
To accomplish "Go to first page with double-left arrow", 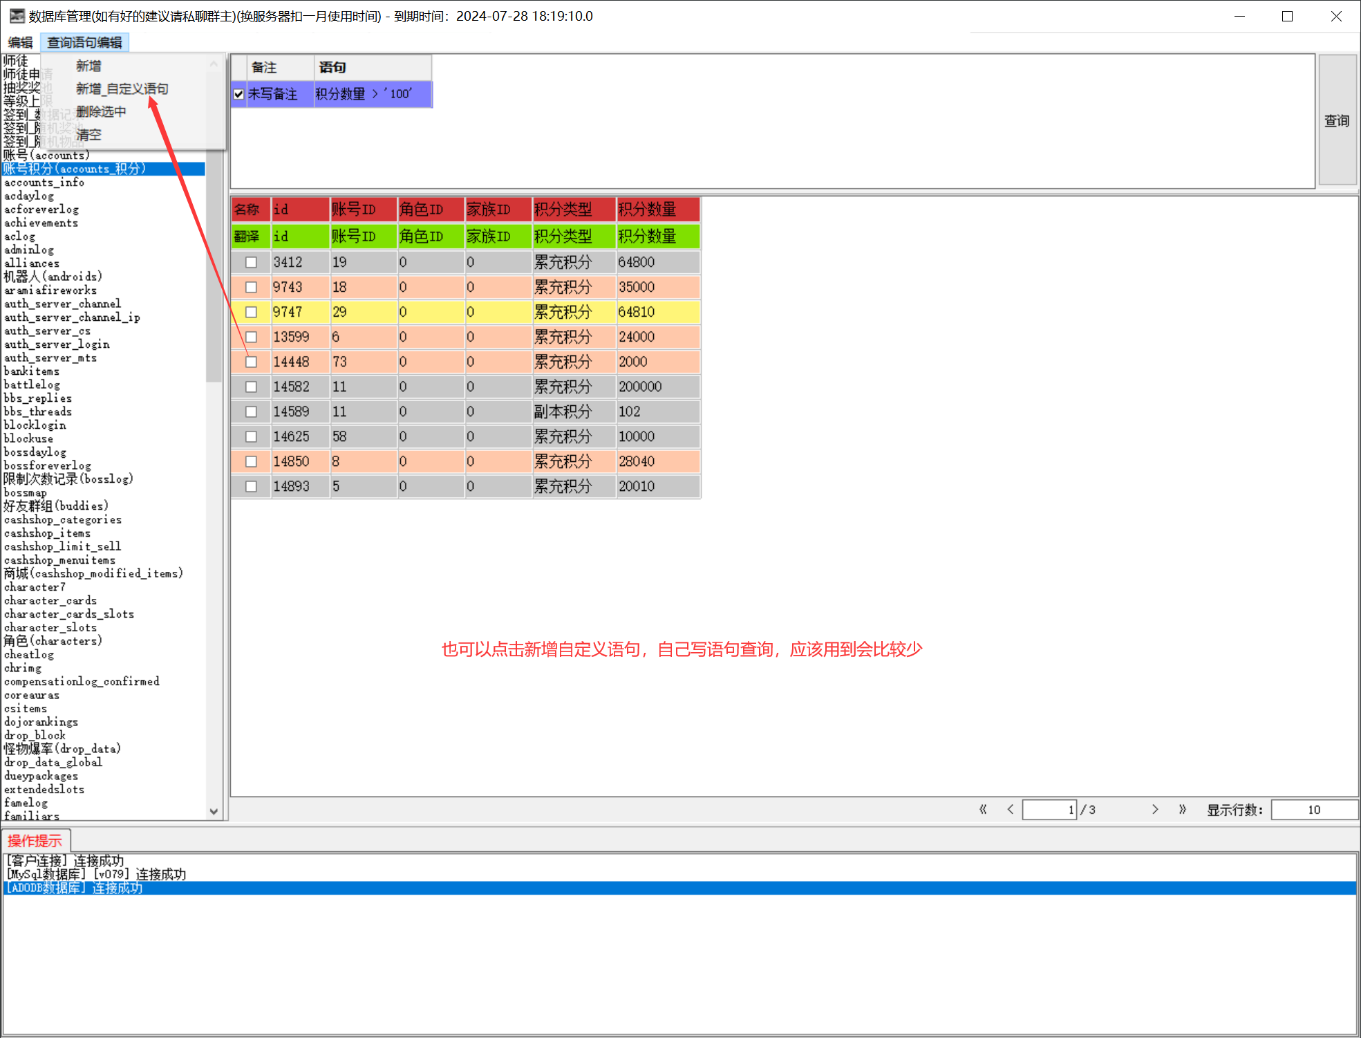I will (982, 809).
